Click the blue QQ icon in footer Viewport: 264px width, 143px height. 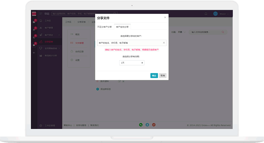tap(147, 125)
